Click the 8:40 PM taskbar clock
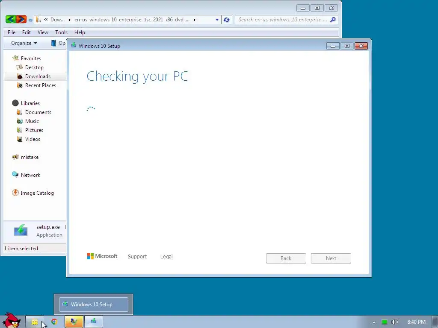Viewport: 438px width, 328px height. click(416, 322)
